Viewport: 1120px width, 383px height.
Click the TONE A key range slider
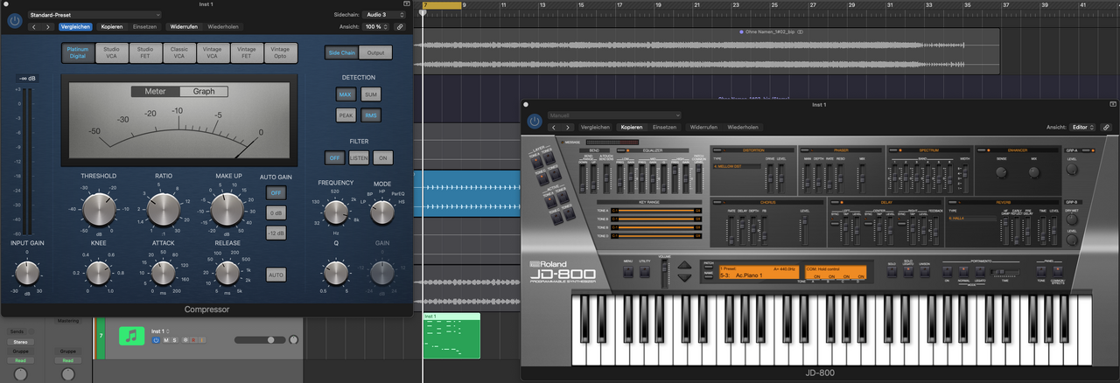(656, 211)
